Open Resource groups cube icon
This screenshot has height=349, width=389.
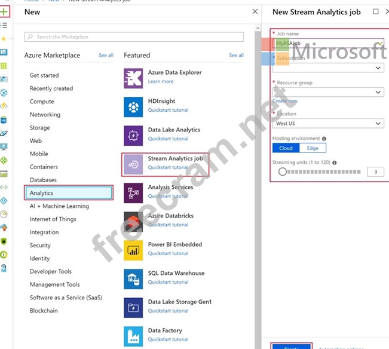coord(4,79)
